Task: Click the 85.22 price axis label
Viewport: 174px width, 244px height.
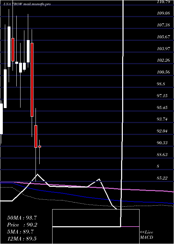Action: 162,178
